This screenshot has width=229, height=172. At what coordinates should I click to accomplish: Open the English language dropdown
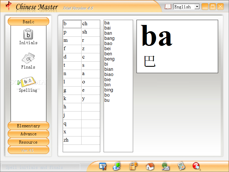pyautogui.click(x=187, y=7)
